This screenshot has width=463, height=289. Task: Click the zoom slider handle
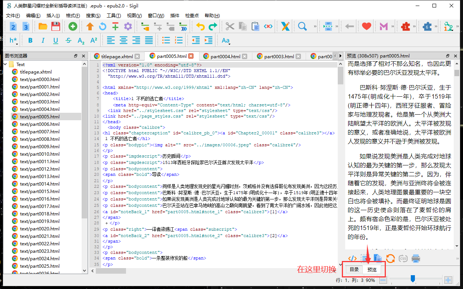[413, 279]
